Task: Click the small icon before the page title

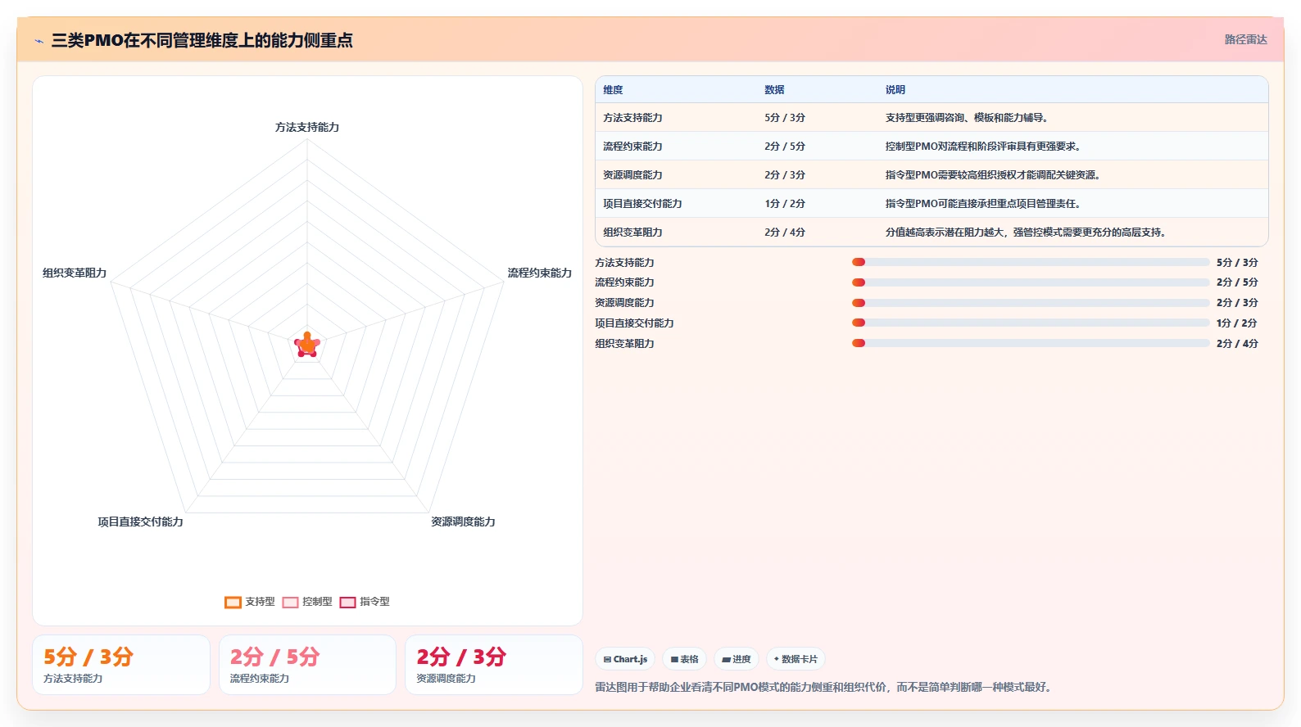Action: 39,41
